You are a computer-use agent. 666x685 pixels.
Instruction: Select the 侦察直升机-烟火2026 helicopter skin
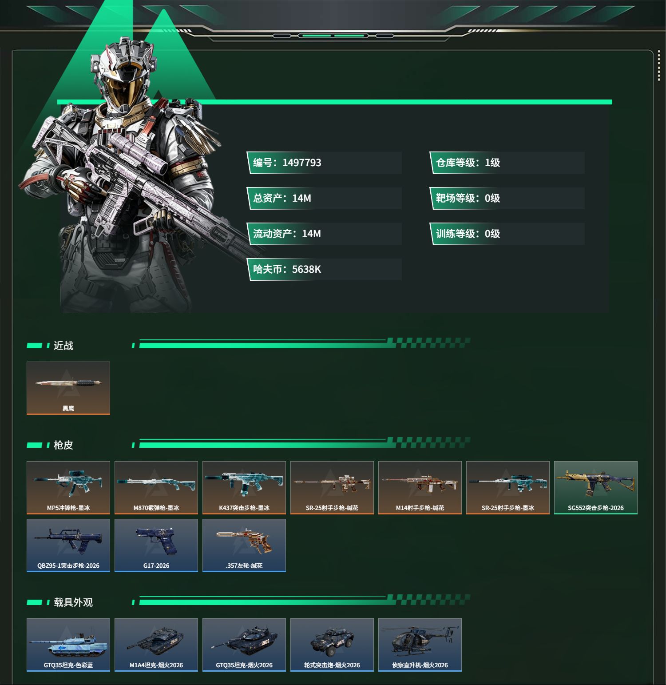point(420,645)
